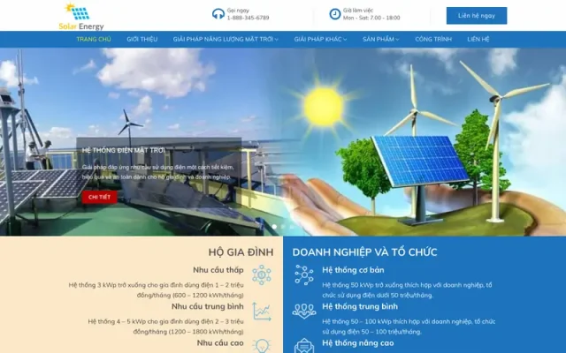This screenshot has height=353, width=566.
Task: Click the Gọi ngay label
Action: (238, 11)
